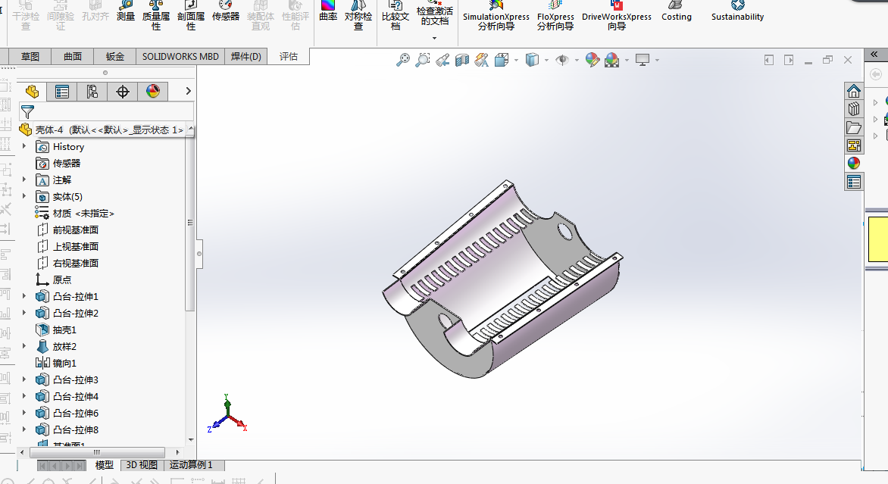
Task: Click Zoom to Area magnifier icon
Action: tap(423, 60)
